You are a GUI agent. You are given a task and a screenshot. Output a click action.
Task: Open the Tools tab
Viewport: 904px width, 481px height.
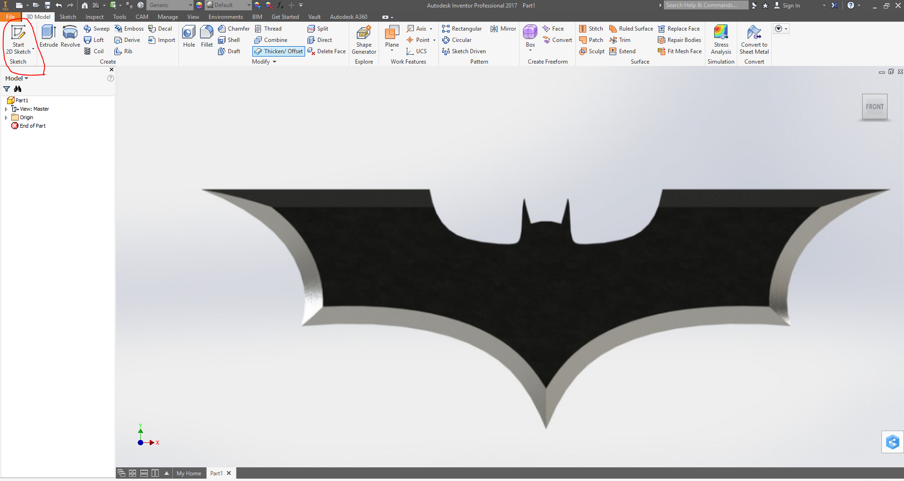(120, 17)
